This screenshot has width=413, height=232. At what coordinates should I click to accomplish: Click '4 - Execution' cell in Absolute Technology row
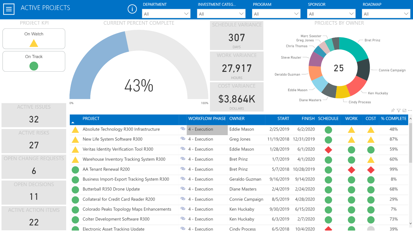tap(207, 129)
